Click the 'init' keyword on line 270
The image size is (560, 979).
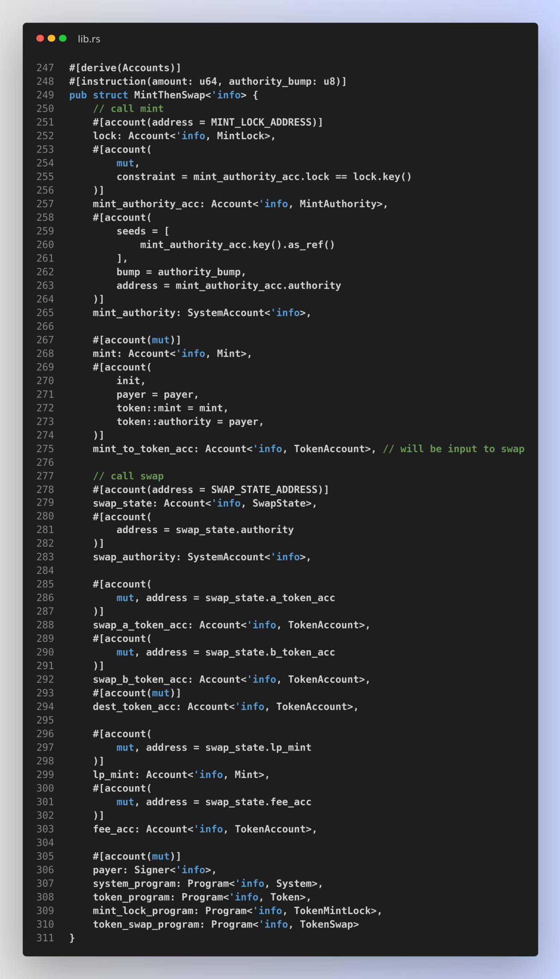(128, 381)
